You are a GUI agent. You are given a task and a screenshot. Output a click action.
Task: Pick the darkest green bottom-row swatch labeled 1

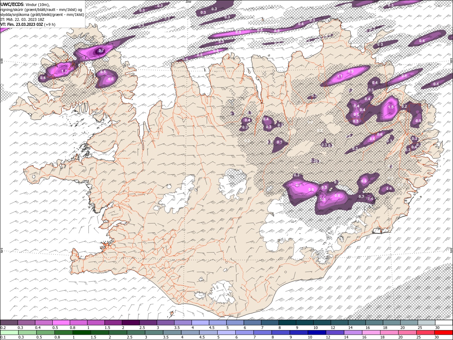(81, 332)
